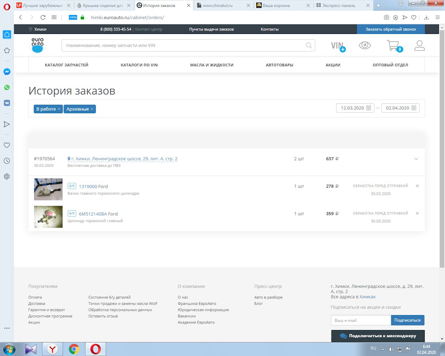
Task: Open Windows Start button
Action: (x=8, y=349)
